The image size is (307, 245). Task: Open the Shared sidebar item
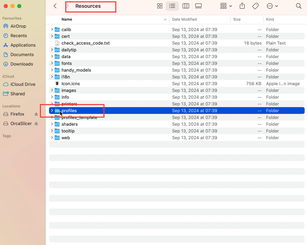[x=14, y=94]
